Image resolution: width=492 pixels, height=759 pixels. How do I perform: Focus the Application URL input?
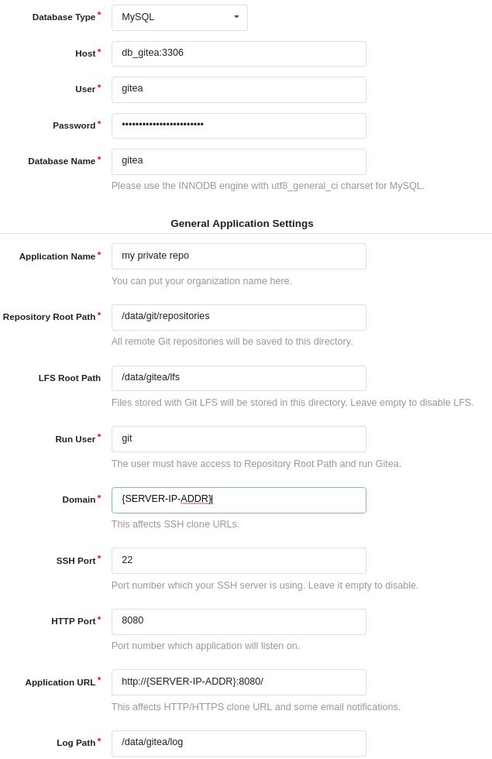pyautogui.click(x=239, y=682)
